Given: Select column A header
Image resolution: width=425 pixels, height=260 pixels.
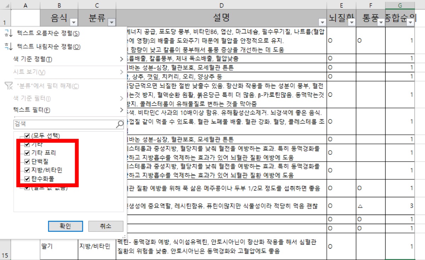Looking at the screenshot, I should coord(25,5).
